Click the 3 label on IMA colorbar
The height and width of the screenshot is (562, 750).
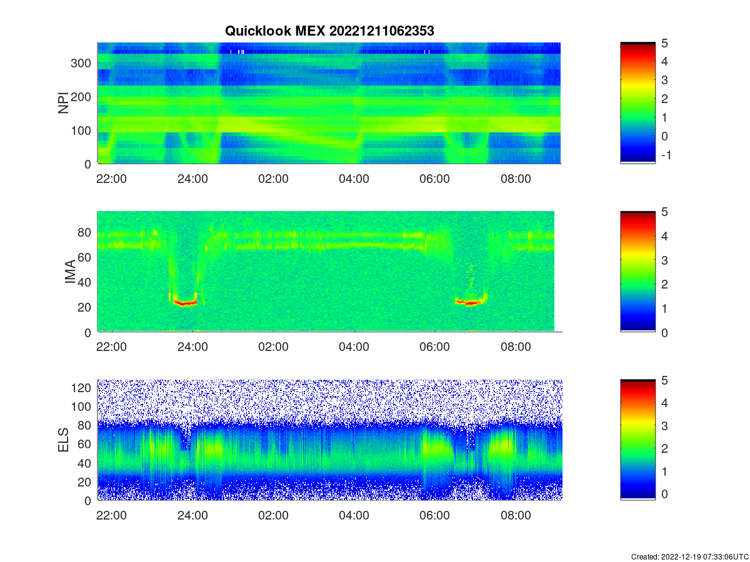tap(665, 260)
